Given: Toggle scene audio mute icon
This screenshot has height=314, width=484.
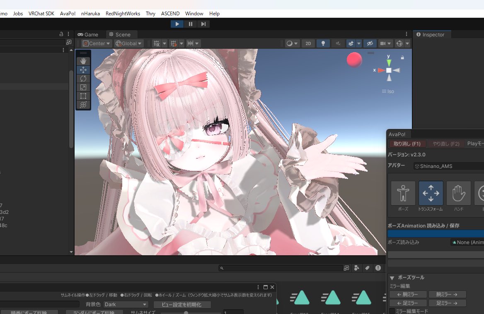Looking at the screenshot, I should (x=338, y=43).
